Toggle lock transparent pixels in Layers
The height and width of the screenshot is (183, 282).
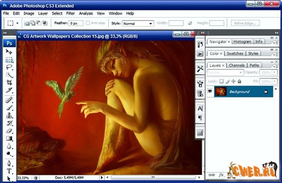pyautogui.click(x=222, y=81)
